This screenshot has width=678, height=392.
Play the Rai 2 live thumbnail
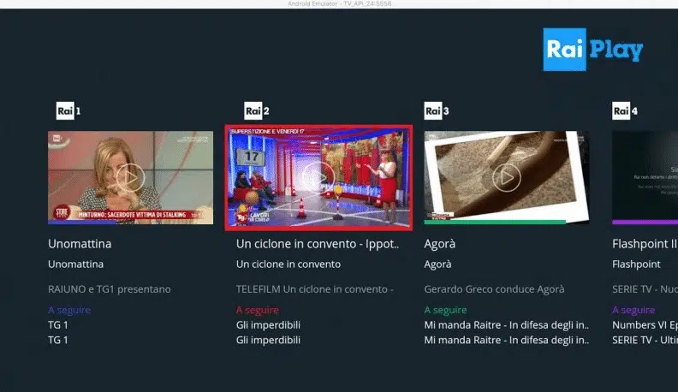pyautogui.click(x=318, y=178)
